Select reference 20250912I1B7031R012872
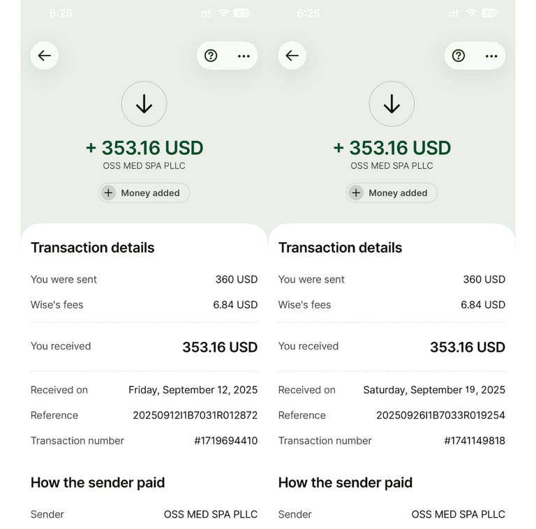The width and height of the screenshot is (536, 529). [195, 415]
